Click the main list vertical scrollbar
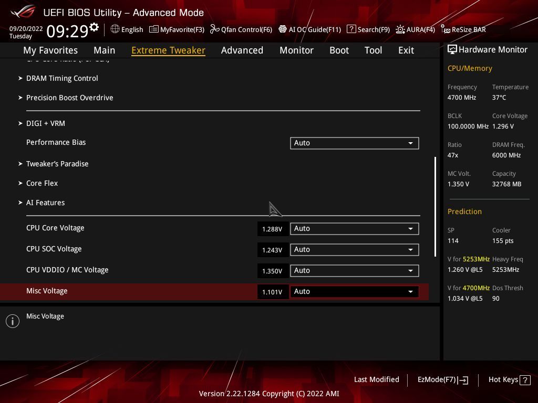This screenshot has width=538, height=403. (x=435, y=207)
